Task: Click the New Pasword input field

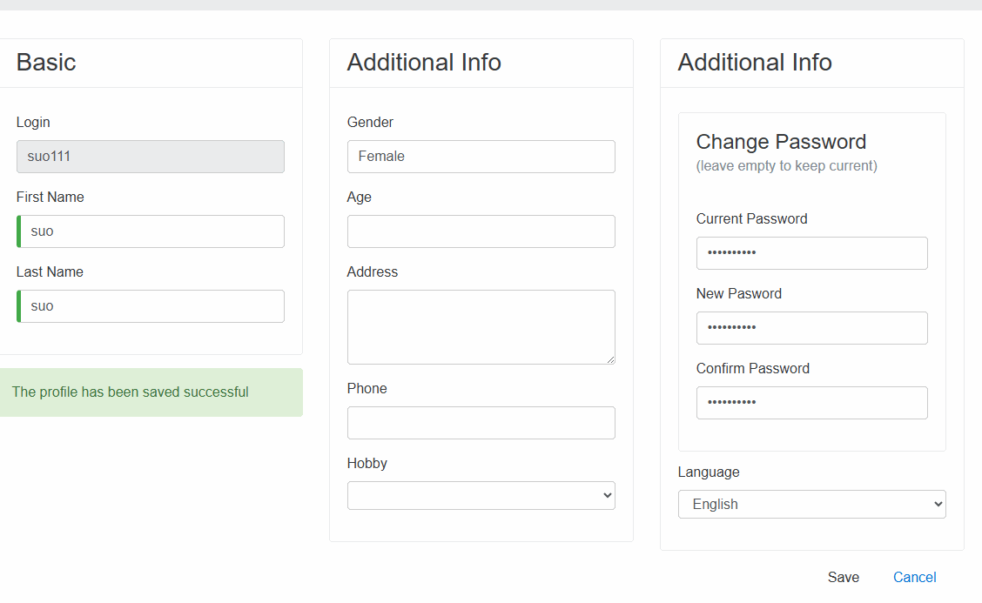Action: point(811,328)
